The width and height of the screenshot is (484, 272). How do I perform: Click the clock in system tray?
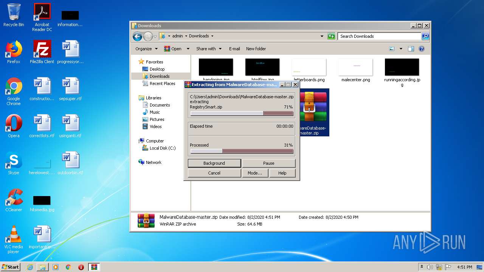tap(464, 267)
